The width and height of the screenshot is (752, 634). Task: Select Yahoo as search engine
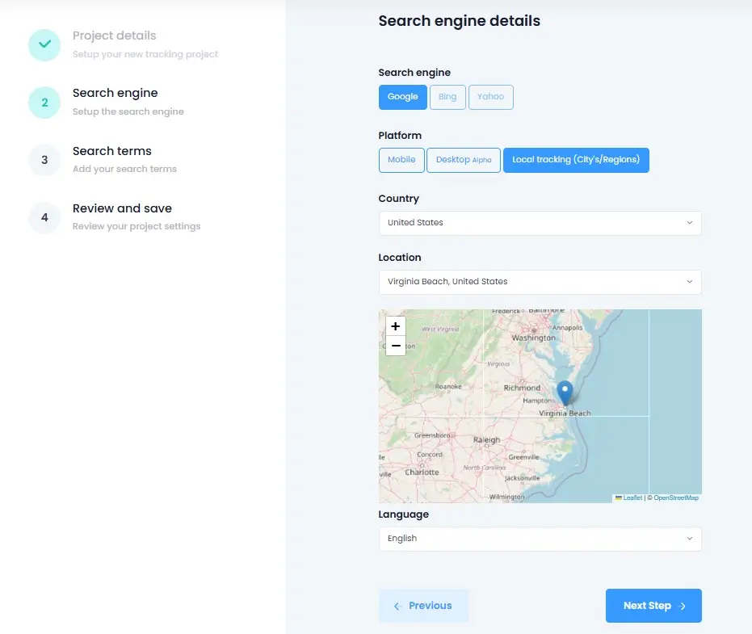click(490, 97)
